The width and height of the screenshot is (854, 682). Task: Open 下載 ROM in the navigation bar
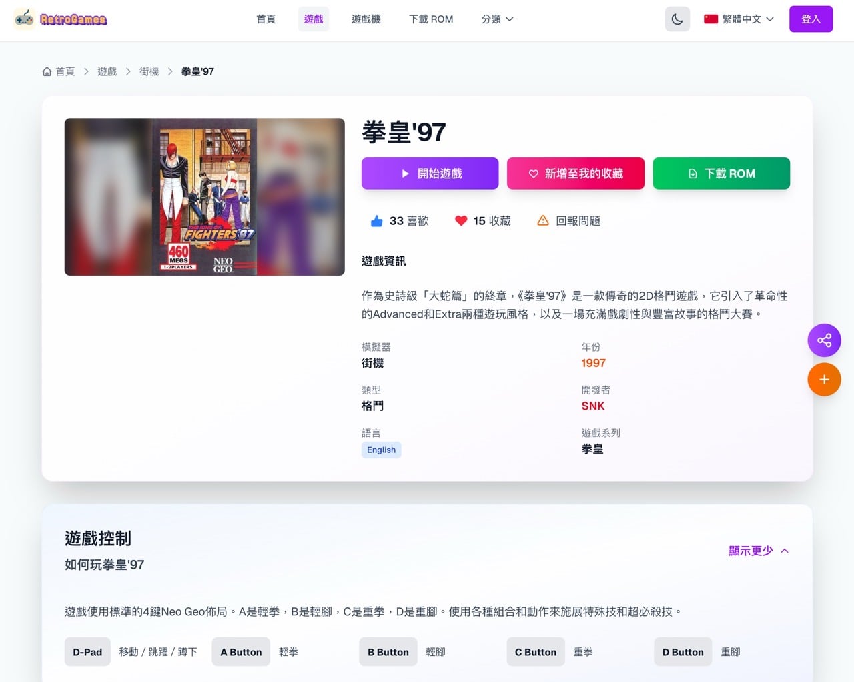[431, 19]
